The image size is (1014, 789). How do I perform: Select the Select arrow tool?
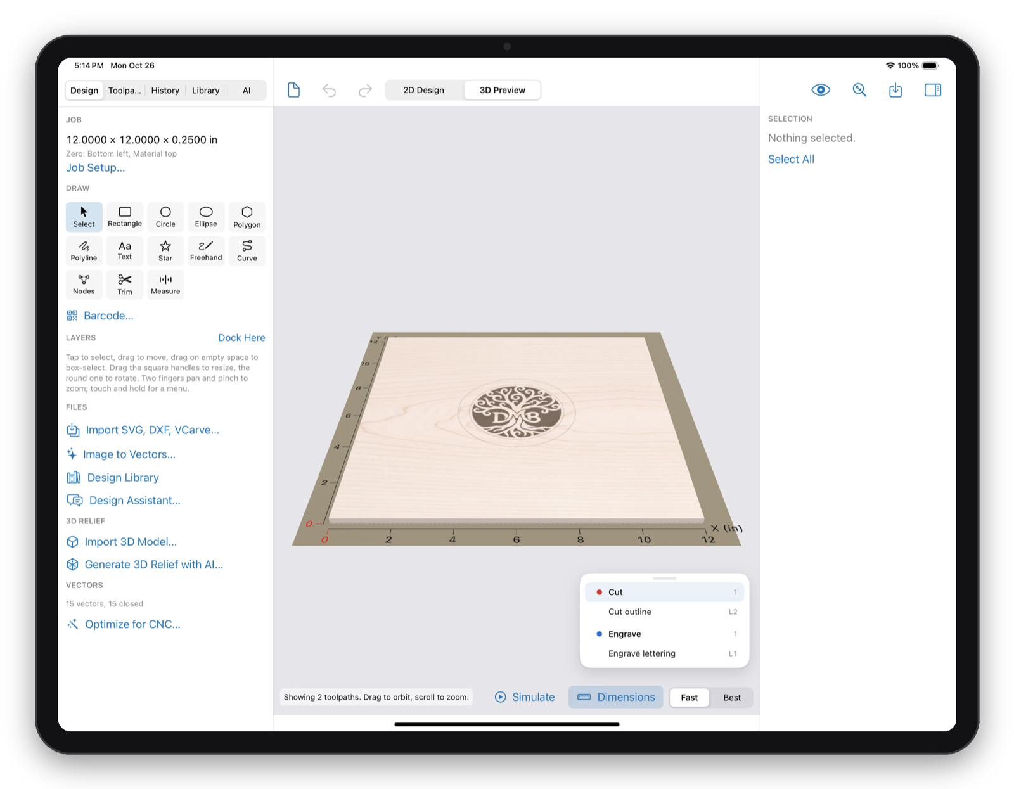tap(84, 217)
